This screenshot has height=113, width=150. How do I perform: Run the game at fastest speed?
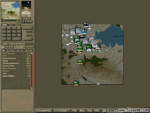(x=28, y=22)
